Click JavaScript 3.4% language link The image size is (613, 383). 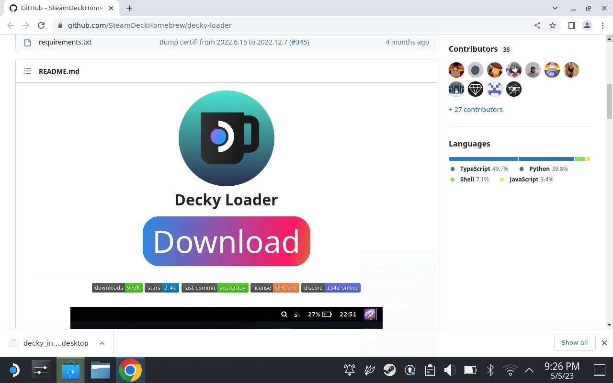[x=526, y=180]
